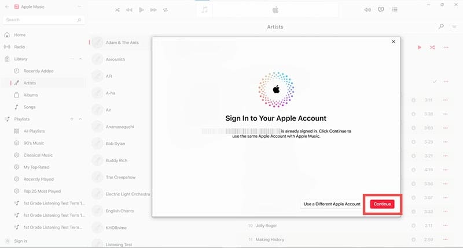Select artist Anamanaguchi
463x248 pixels.
tap(120, 127)
